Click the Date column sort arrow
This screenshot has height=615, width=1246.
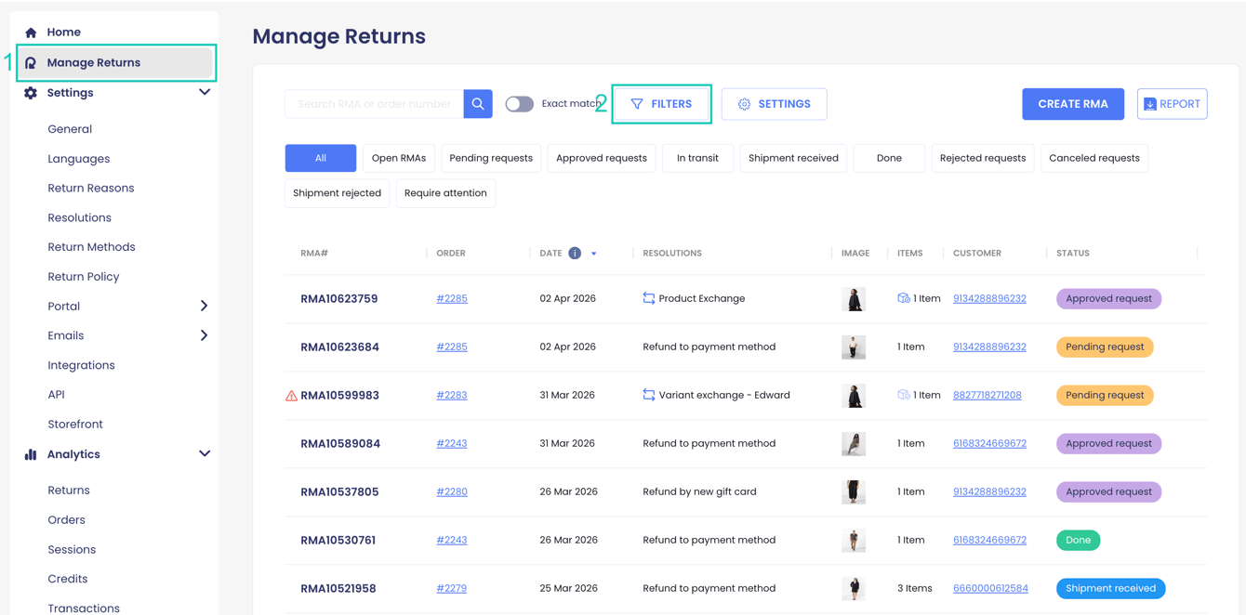(594, 254)
